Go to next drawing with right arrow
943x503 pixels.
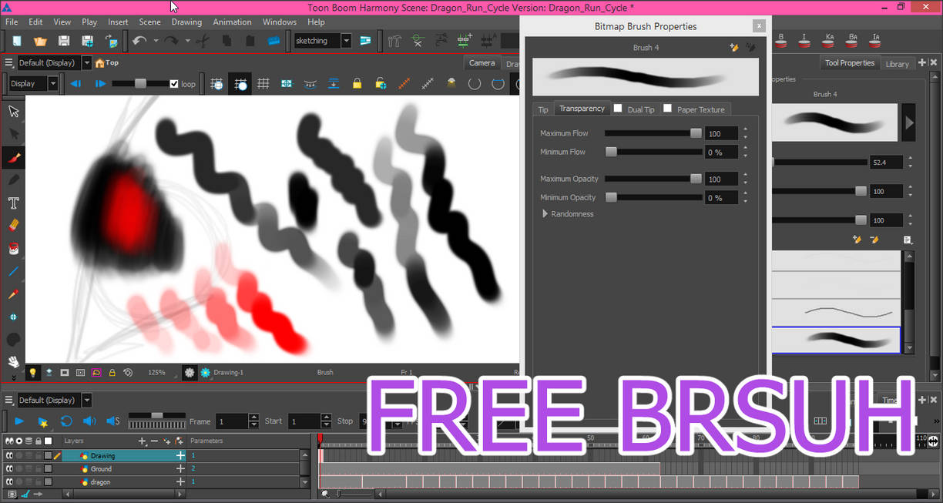coord(100,83)
